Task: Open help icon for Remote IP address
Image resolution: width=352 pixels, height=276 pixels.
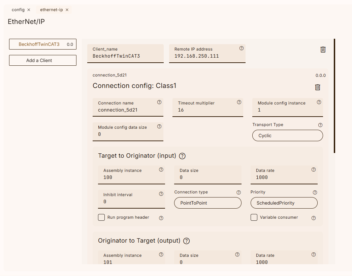Action: 241,49
